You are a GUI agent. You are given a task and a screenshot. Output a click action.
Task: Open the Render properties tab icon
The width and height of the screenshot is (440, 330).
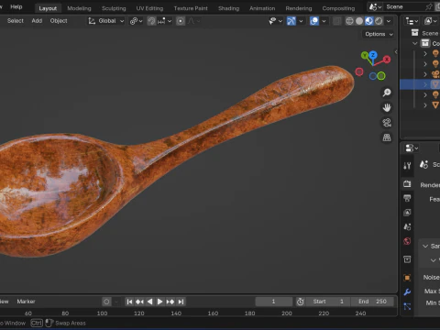click(407, 183)
